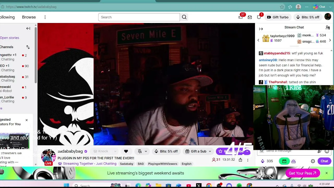Click Bits: 5% off in top navigation
Image resolution: width=334 pixels, height=188 pixels.
point(308,17)
